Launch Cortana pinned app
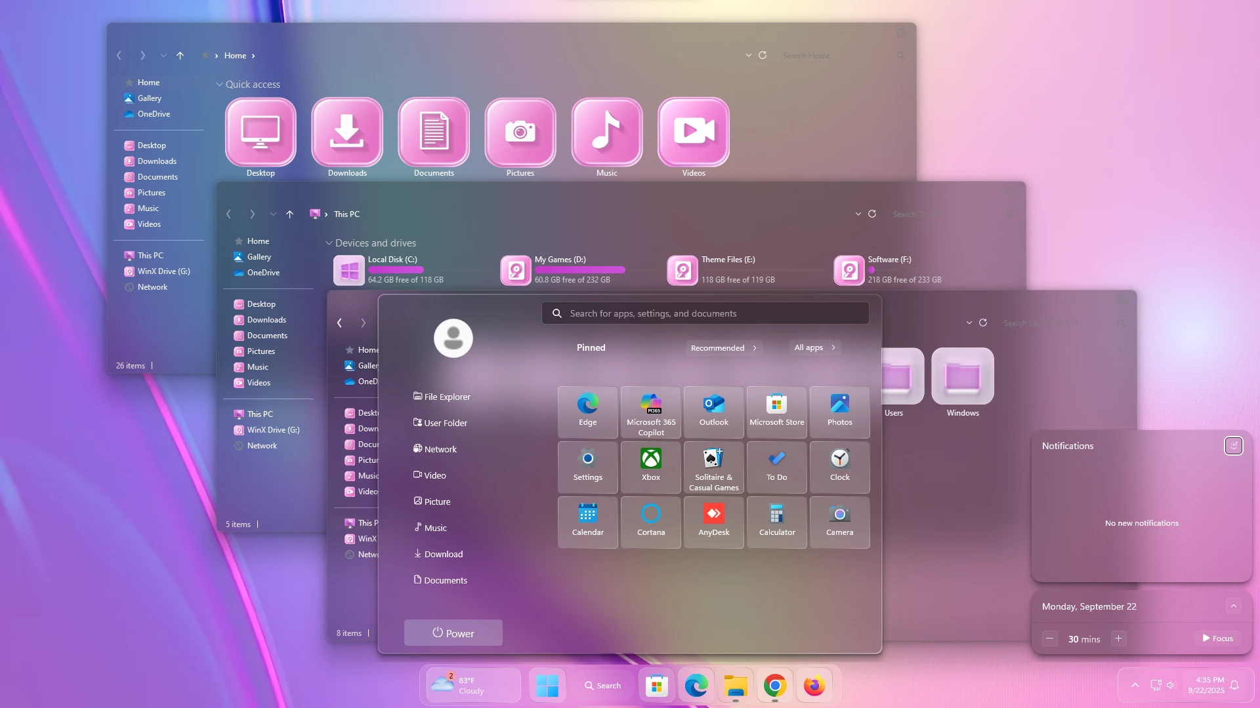Image resolution: width=1260 pixels, height=708 pixels. tap(651, 522)
